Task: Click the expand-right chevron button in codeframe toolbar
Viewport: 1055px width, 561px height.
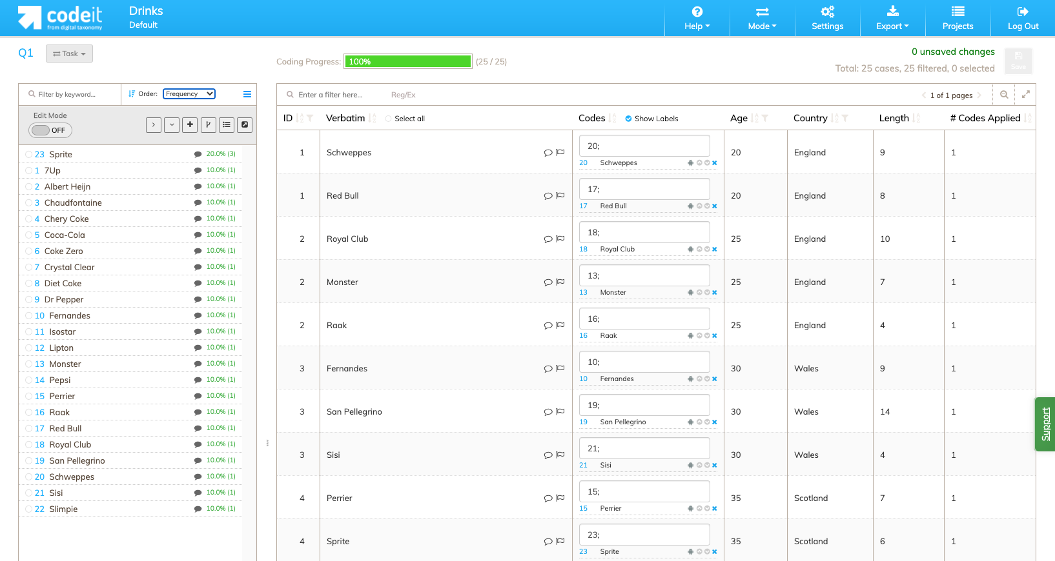Action: [x=154, y=124]
